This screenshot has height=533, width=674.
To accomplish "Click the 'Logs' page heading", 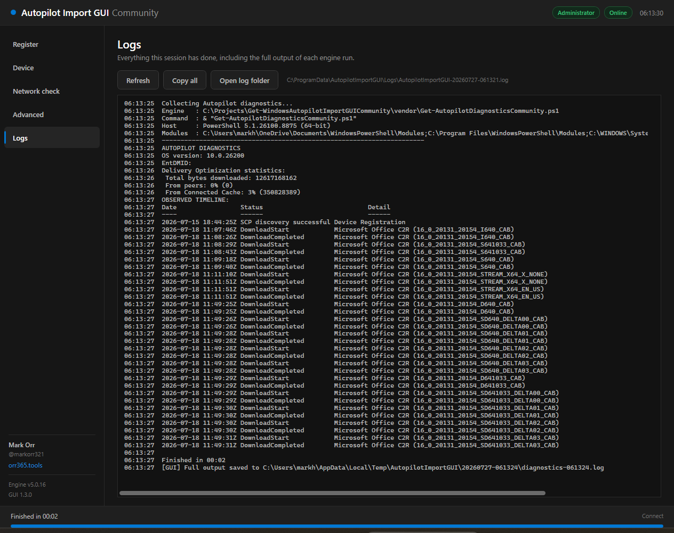I will 129,45.
